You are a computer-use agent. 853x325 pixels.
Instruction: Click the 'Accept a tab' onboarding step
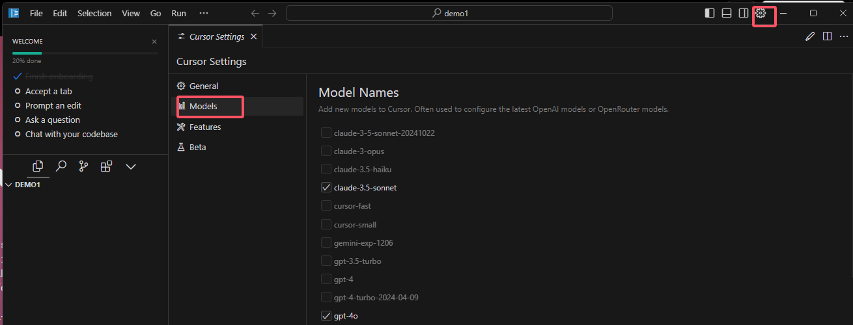click(48, 91)
